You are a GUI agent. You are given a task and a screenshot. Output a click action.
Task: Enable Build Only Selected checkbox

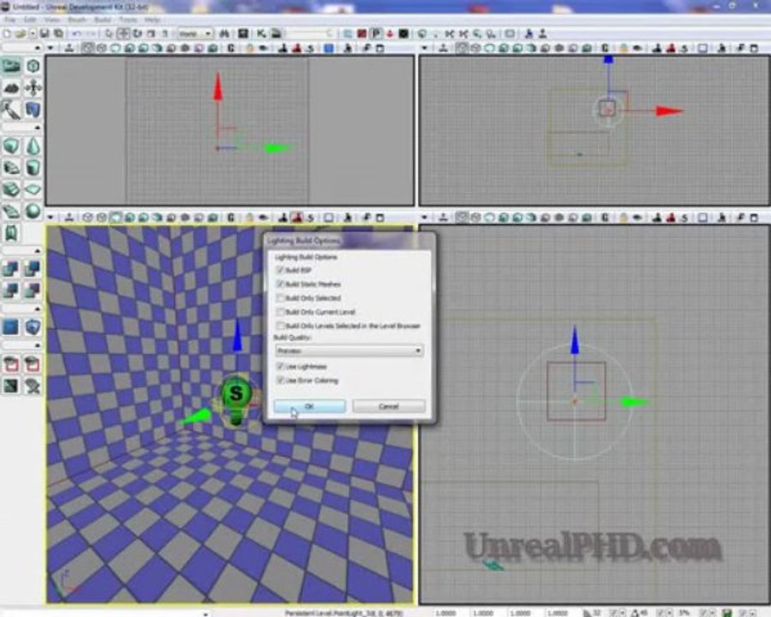point(280,297)
